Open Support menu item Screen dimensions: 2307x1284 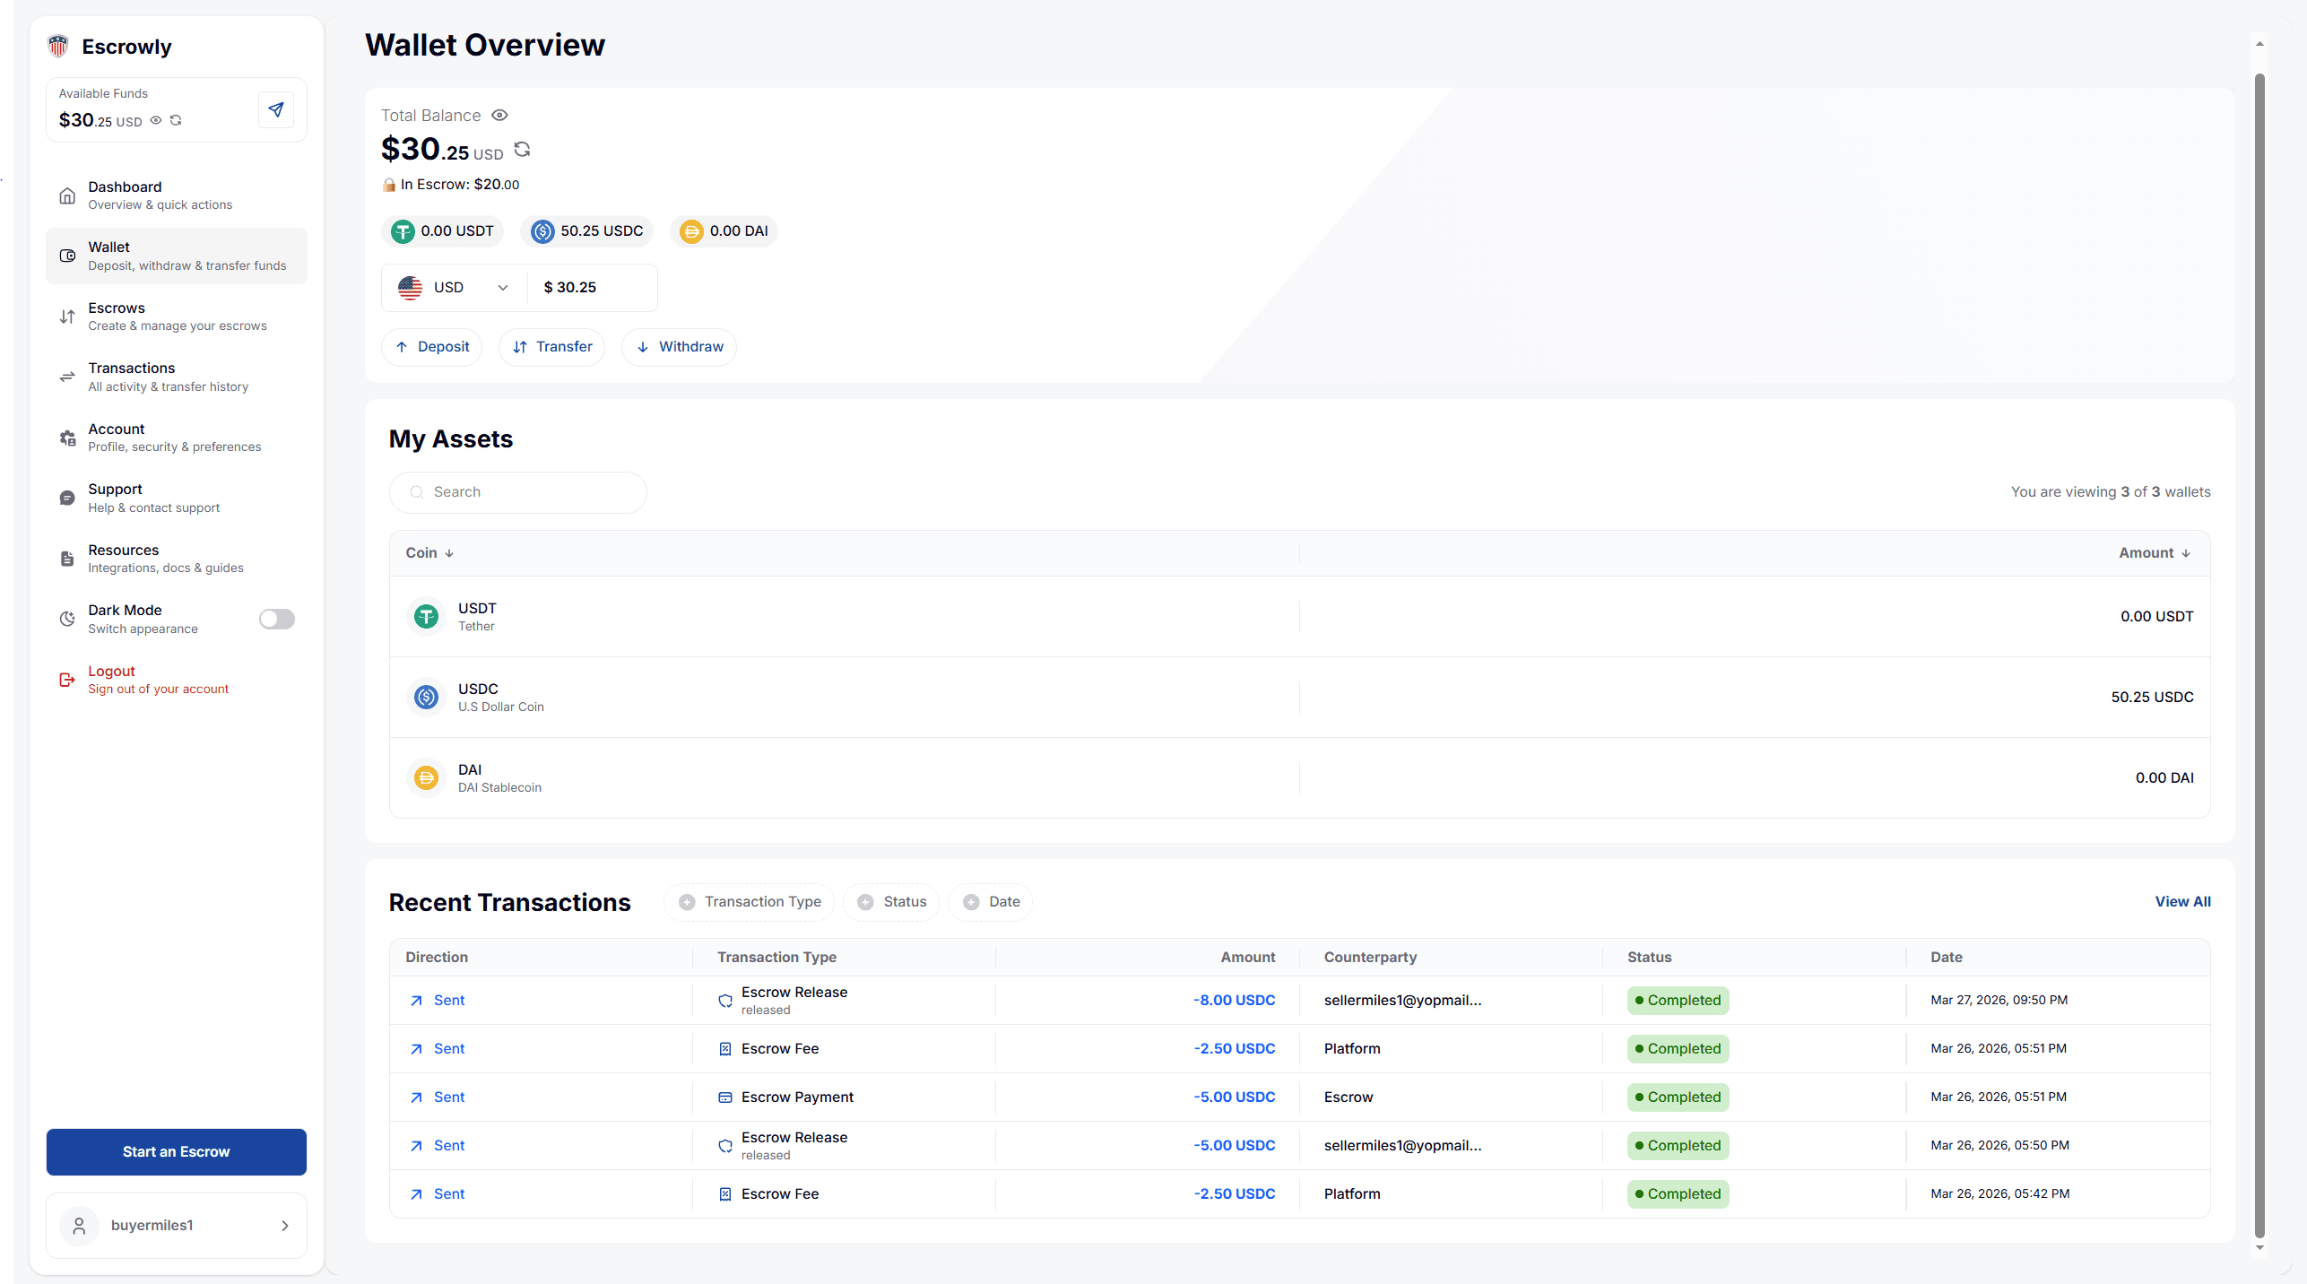[x=177, y=499]
